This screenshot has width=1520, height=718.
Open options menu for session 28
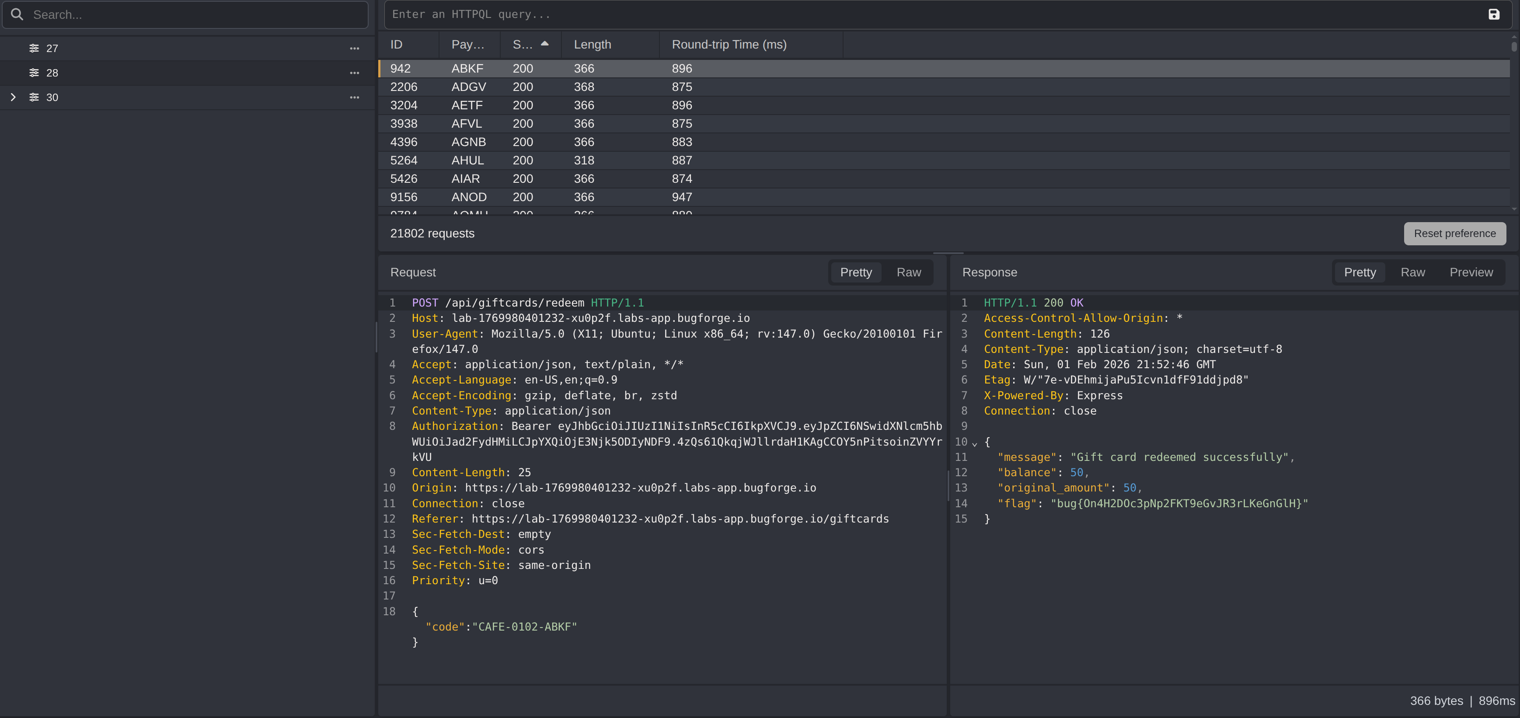click(354, 73)
